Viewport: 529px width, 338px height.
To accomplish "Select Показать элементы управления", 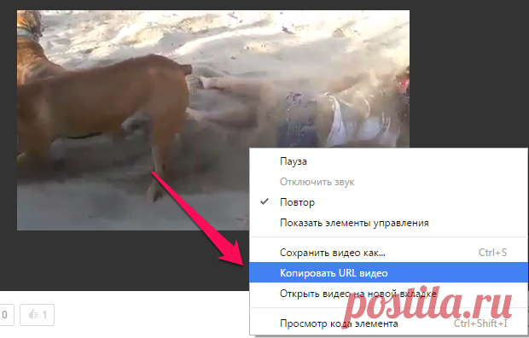I will tap(389, 223).
